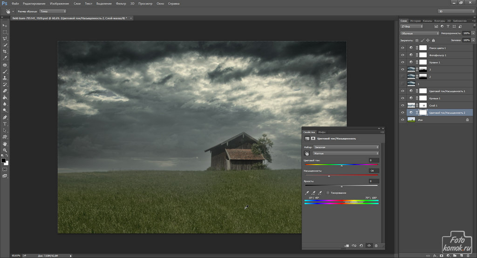The width and height of the screenshot is (477, 258).
Task: Open the Вид layer filter dropdown
Action: click(412, 26)
